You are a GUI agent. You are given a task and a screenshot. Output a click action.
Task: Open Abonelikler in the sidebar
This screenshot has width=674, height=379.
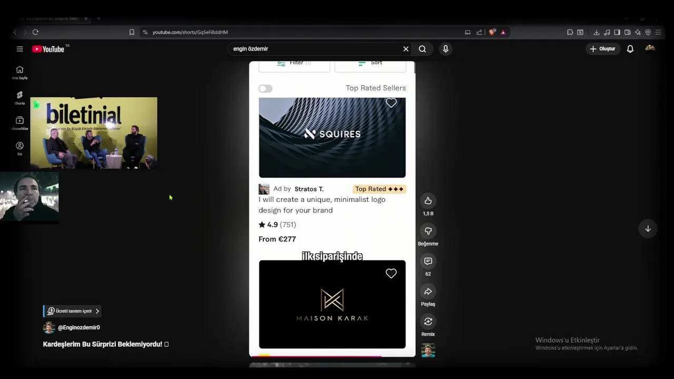click(x=19, y=123)
